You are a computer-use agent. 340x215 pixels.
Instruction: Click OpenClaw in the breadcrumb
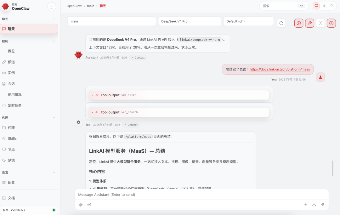pos(74,6)
